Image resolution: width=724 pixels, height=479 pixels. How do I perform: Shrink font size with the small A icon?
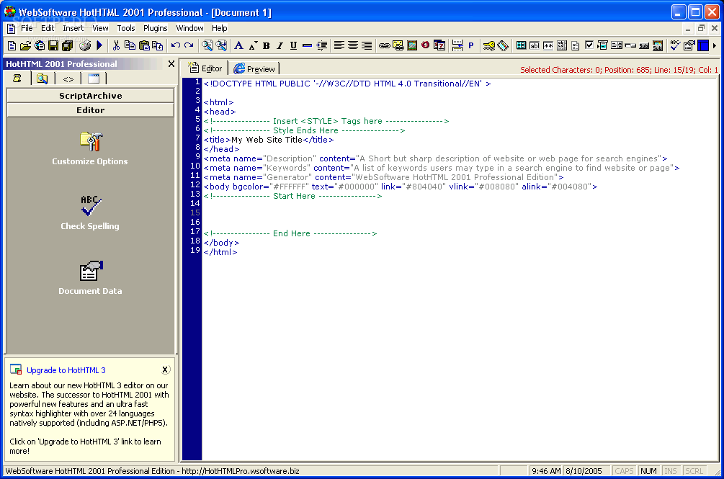point(253,45)
